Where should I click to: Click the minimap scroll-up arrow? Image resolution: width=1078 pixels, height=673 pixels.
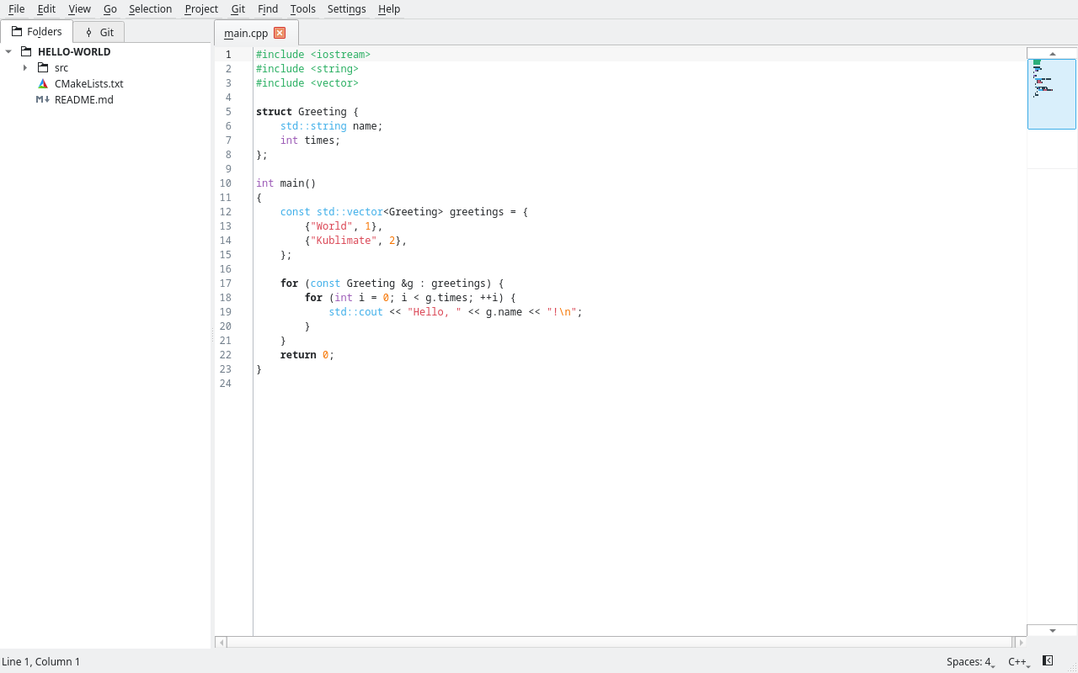1053,54
